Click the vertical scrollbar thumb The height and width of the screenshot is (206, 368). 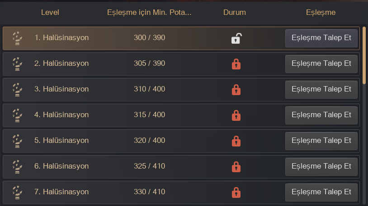364,55
